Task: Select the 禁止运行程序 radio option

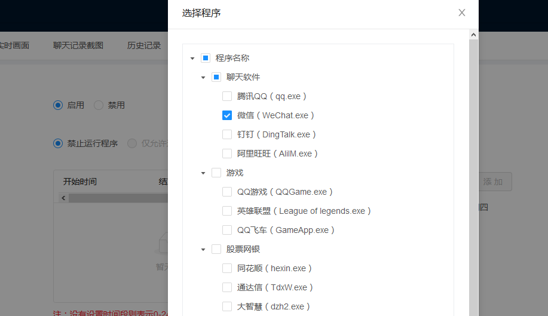Action: [x=58, y=143]
